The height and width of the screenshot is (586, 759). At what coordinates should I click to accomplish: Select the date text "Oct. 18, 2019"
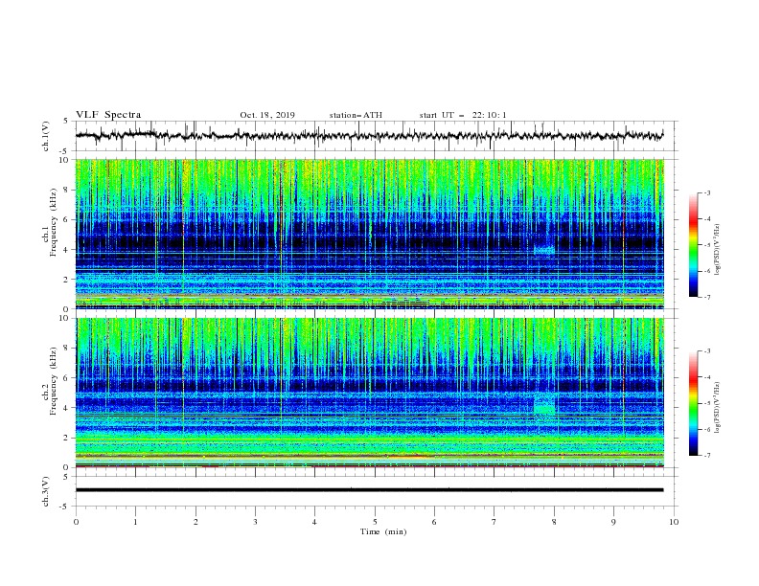pyautogui.click(x=267, y=115)
